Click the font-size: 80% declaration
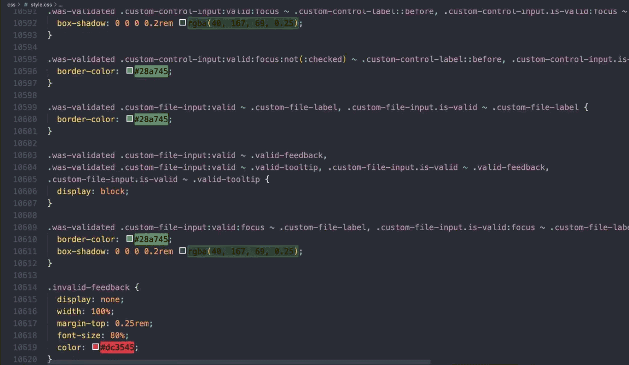The width and height of the screenshot is (629, 365). click(x=91, y=335)
